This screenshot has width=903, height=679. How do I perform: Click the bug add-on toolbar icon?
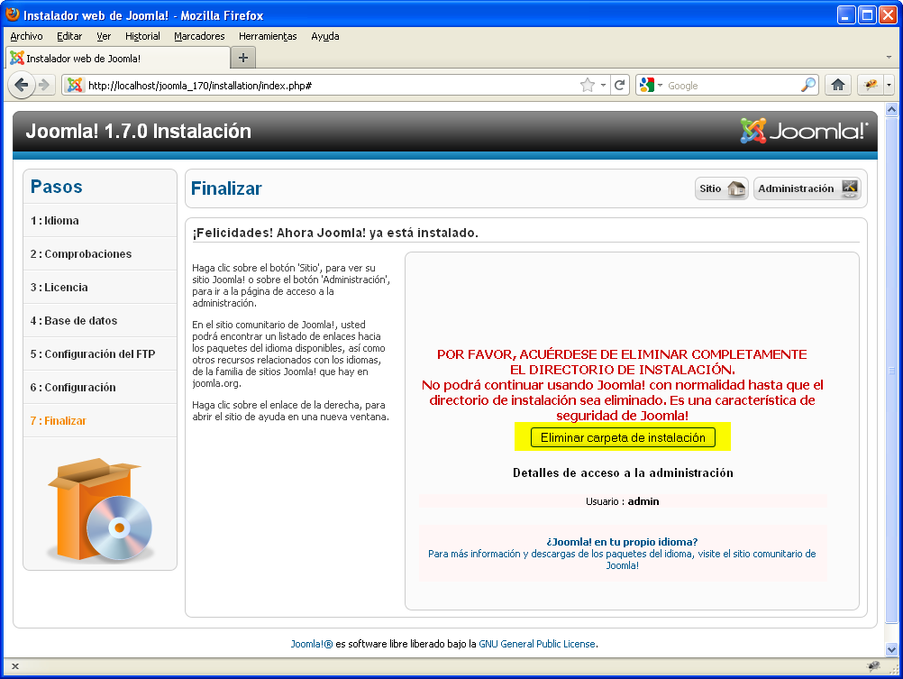pyautogui.click(x=871, y=86)
